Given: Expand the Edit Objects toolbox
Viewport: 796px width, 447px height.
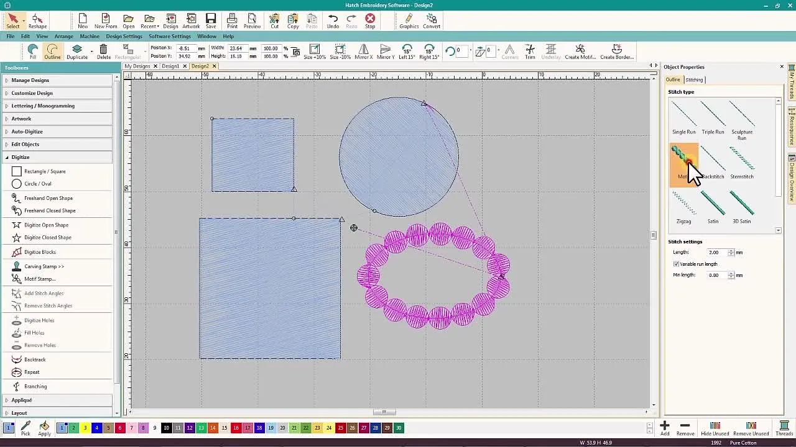Looking at the screenshot, I should click(58, 145).
